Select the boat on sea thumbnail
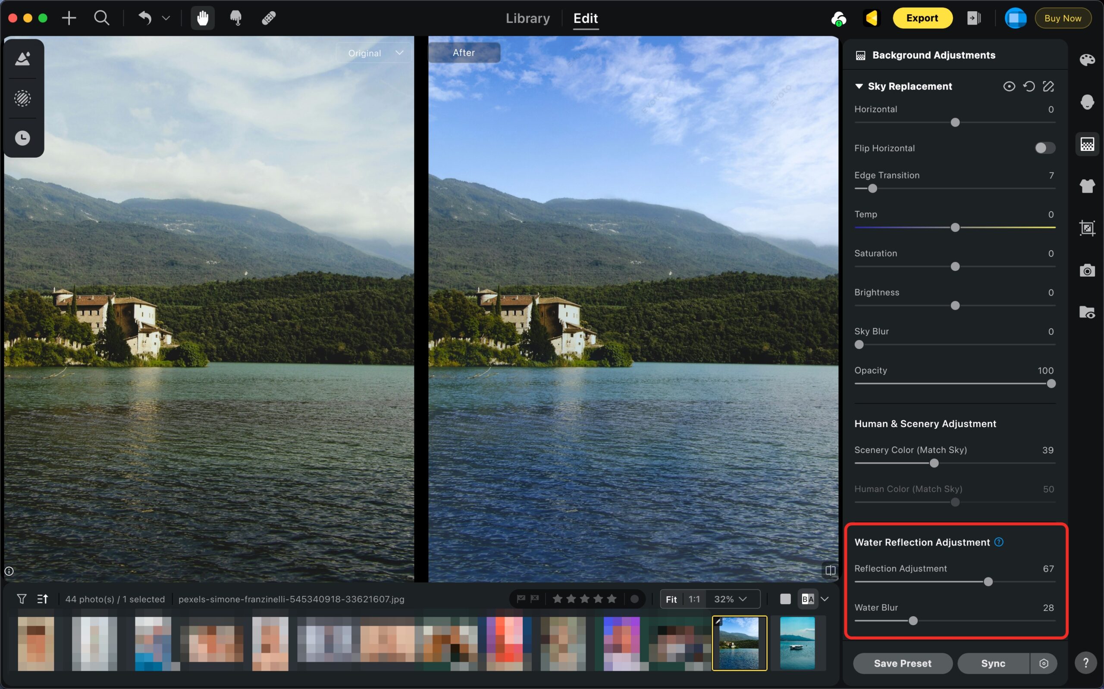 (x=797, y=643)
